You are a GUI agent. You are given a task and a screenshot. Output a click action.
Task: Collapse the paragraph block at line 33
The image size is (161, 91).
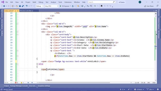point(18,51)
